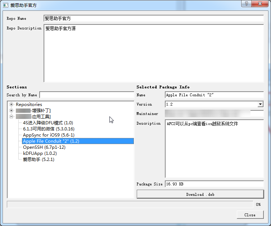Click the Maintainer field
This screenshot has height=226, width=271.
pyautogui.click(x=214, y=114)
